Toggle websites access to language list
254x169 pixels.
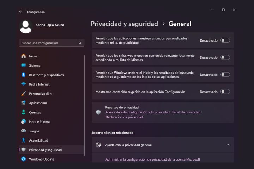[225, 57]
